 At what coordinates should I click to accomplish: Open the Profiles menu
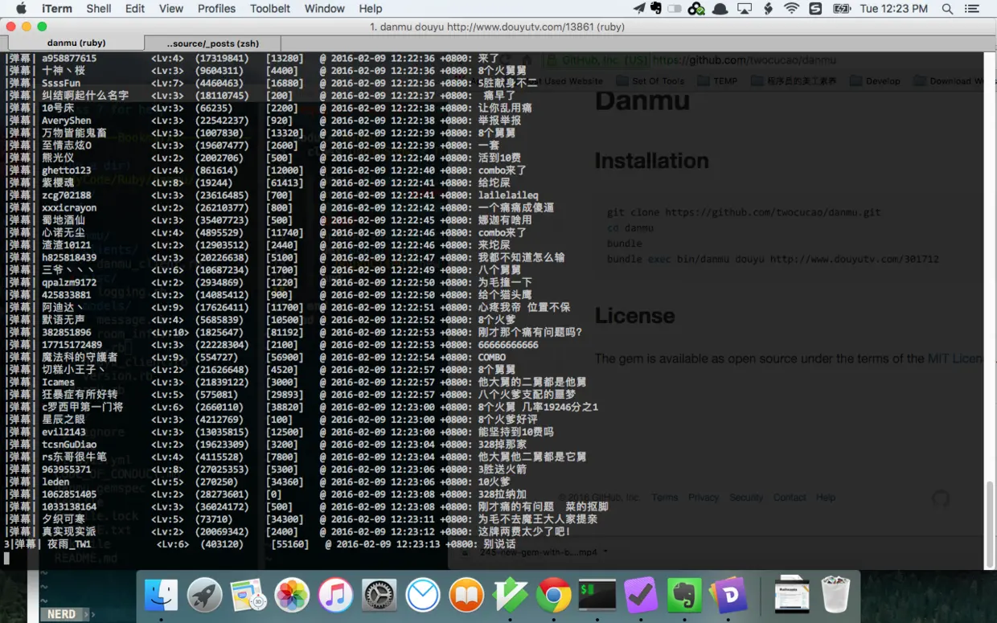217,9
